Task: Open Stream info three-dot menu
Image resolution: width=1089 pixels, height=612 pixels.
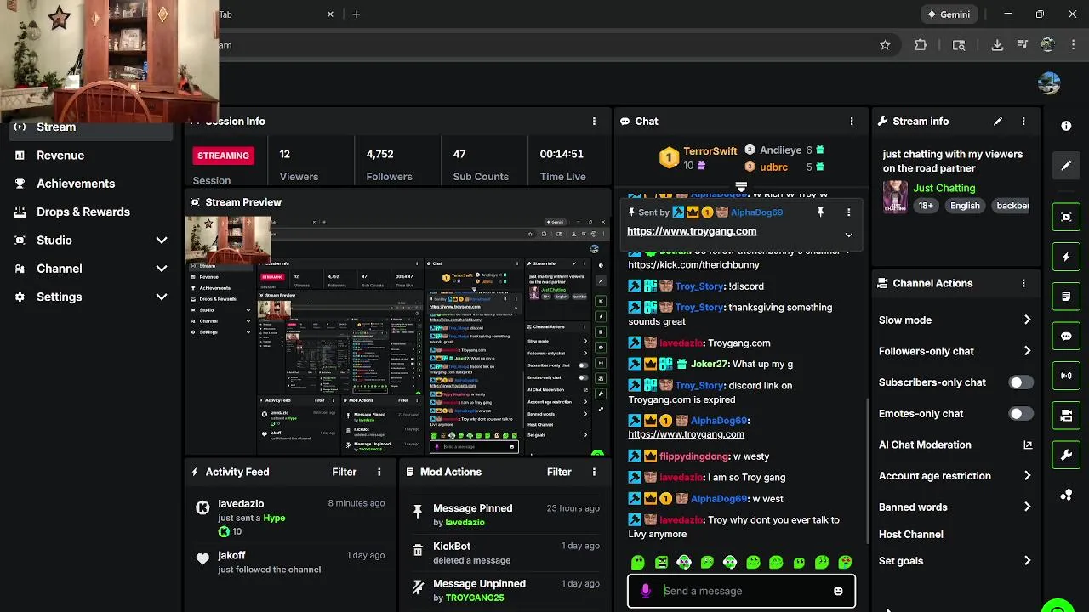Action: 1023,122
